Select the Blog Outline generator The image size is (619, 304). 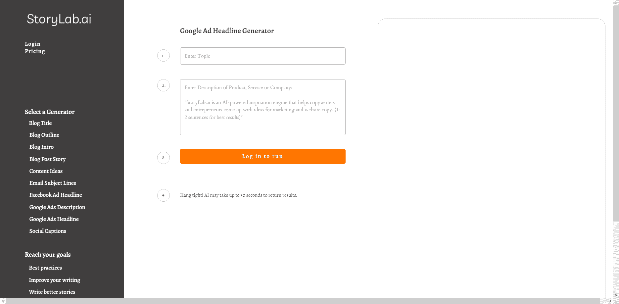point(44,135)
